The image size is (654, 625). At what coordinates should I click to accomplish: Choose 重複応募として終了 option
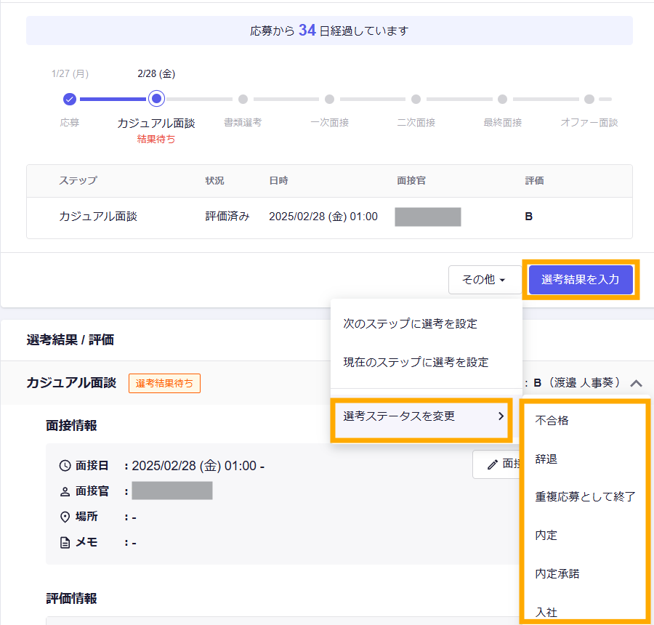585,497
